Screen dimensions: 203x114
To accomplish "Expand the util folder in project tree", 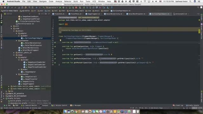I will click(x=11, y=26).
